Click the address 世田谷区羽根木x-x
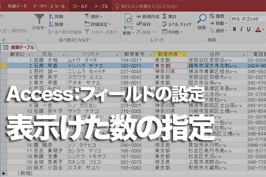The image size is (266, 177). tap(217, 77)
